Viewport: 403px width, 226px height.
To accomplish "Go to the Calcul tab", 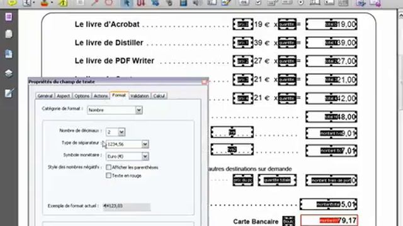I will (x=159, y=96).
